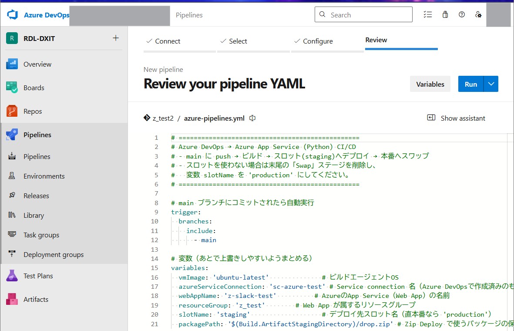Screen dimensions: 514x331
Task: Click the Pipelines sub-item factory icon
Action: pyautogui.click(x=12, y=156)
